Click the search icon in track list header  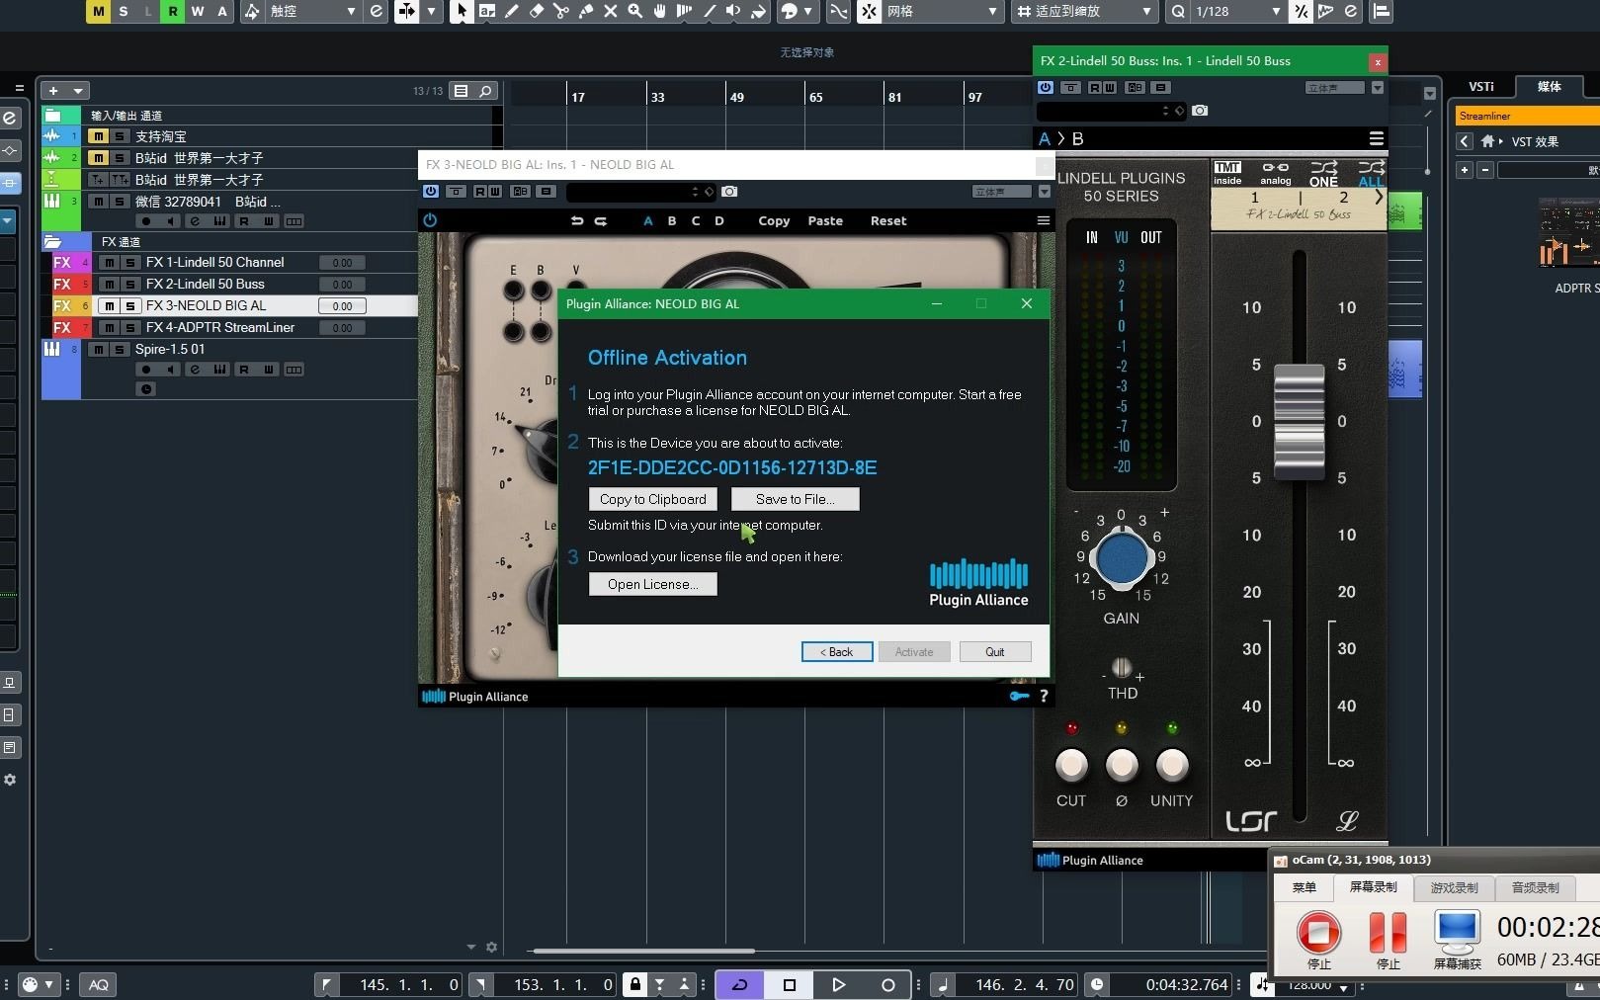[485, 91]
